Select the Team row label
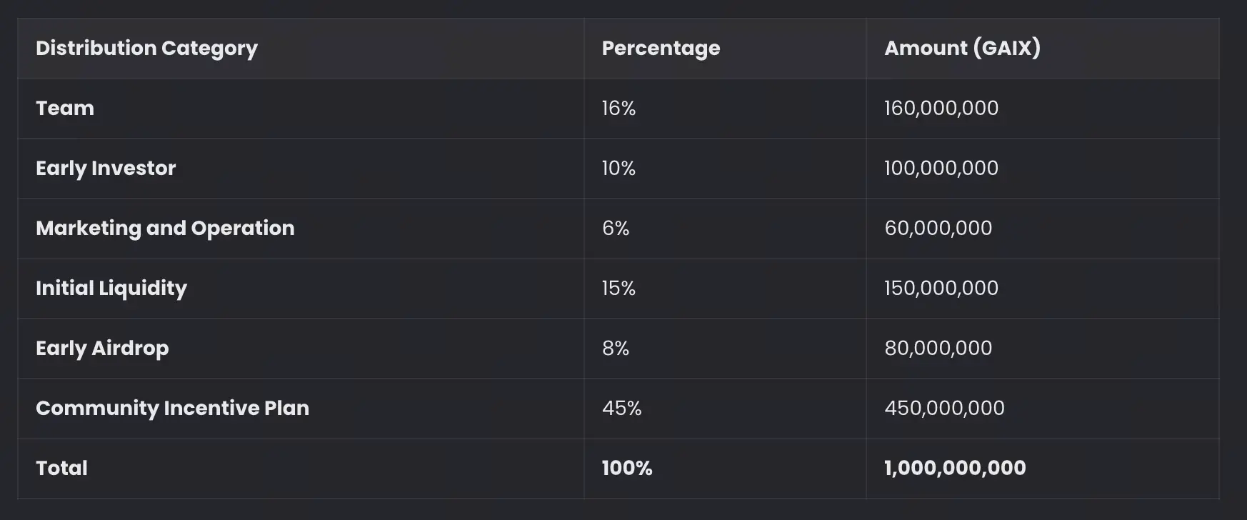The image size is (1247, 520). pyautogui.click(x=65, y=108)
